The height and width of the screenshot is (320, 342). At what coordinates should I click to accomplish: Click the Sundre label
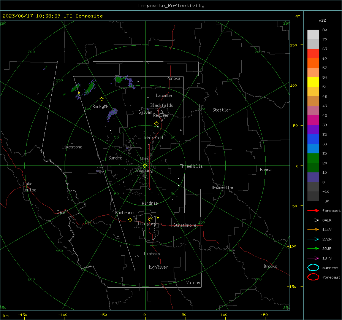[115, 158]
